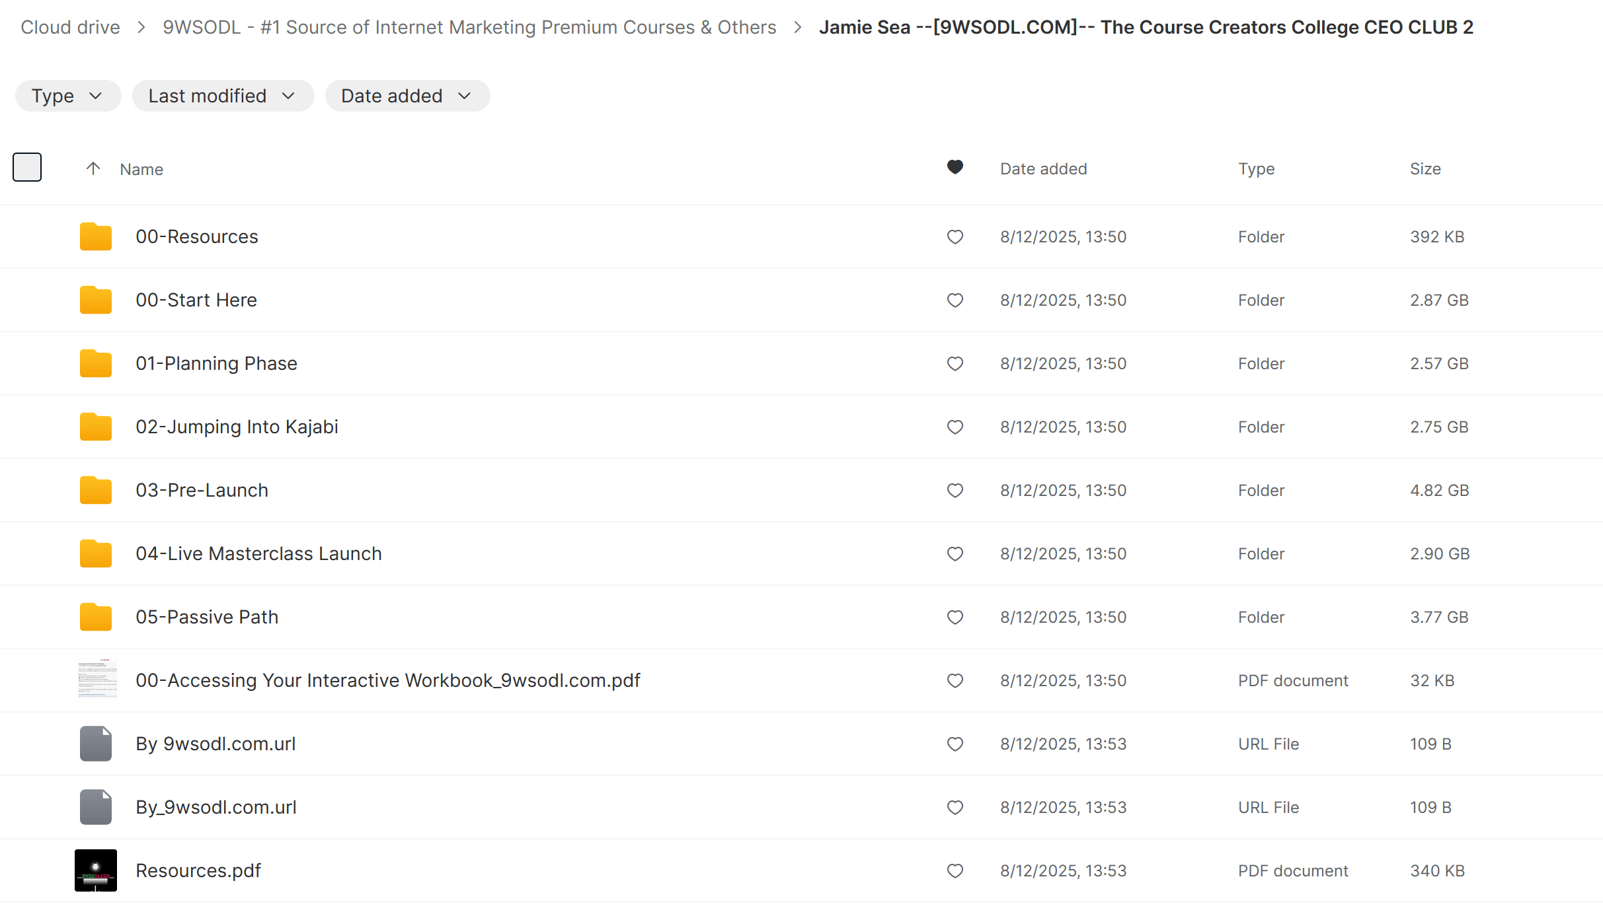1603x918 pixels.
Task: Click the 03-Pre-Launch folder icon
Action: coord(95,490)
